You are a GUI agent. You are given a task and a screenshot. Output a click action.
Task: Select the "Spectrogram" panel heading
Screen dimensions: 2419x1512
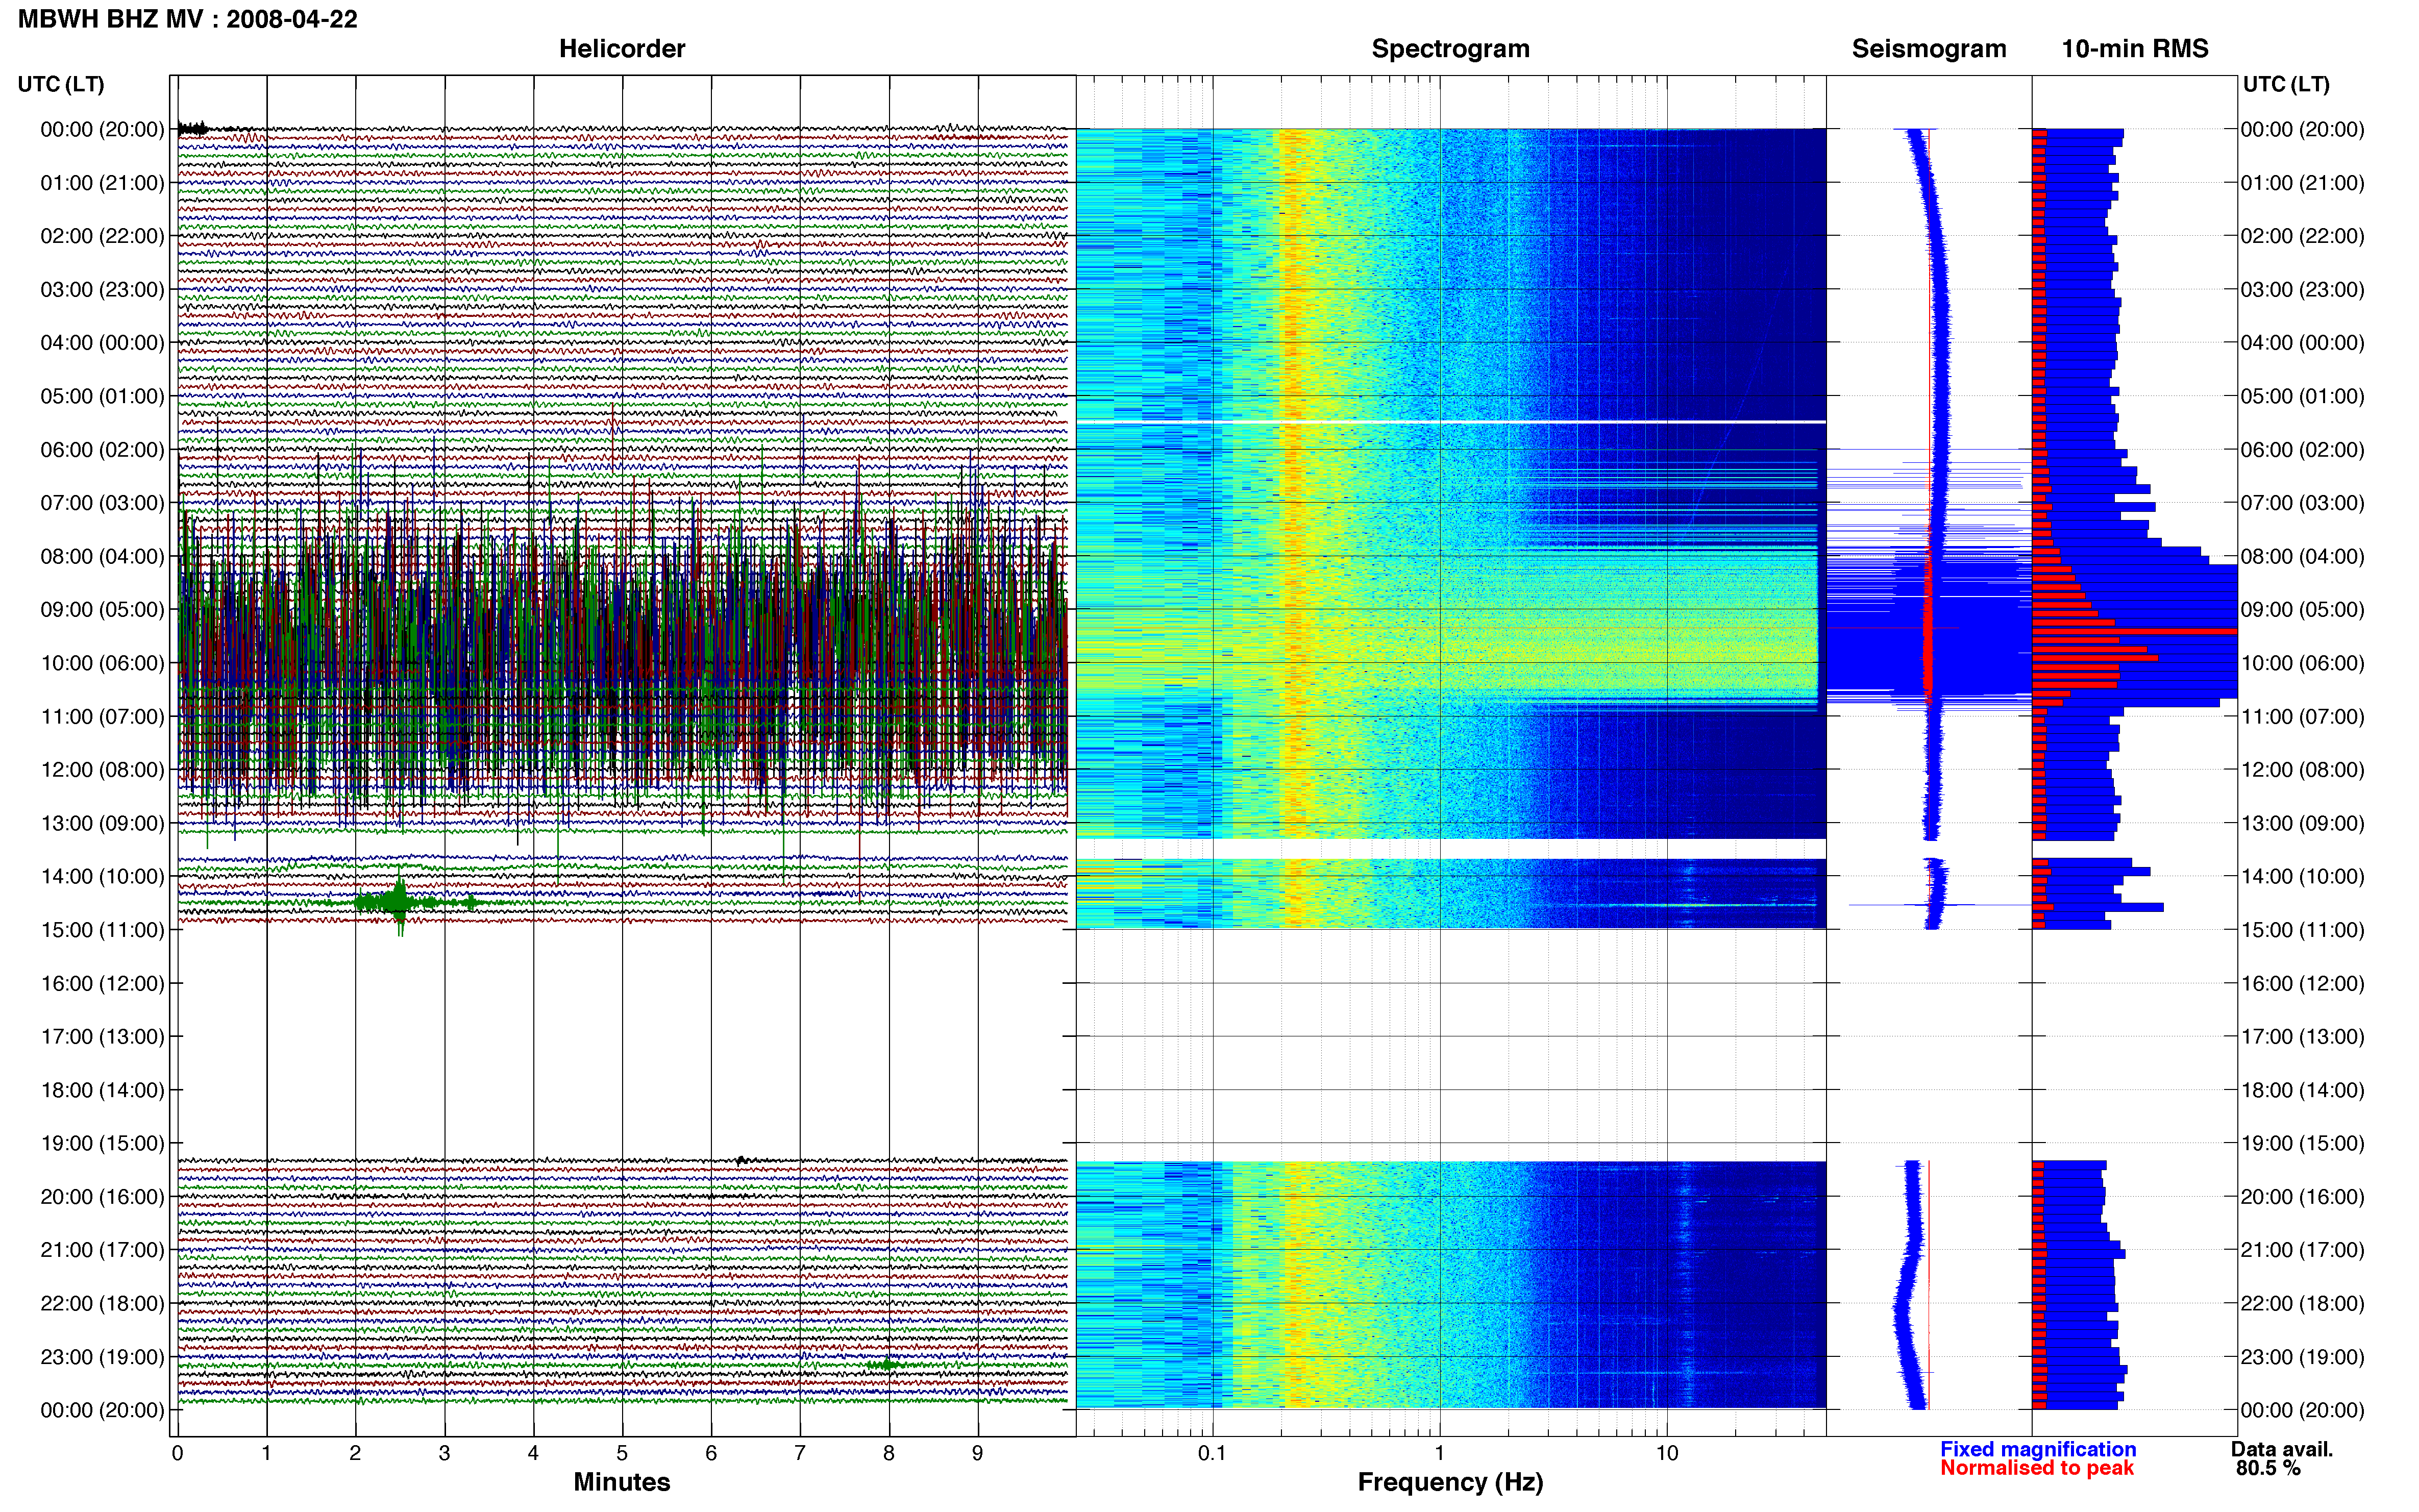tap(1450, 49)
